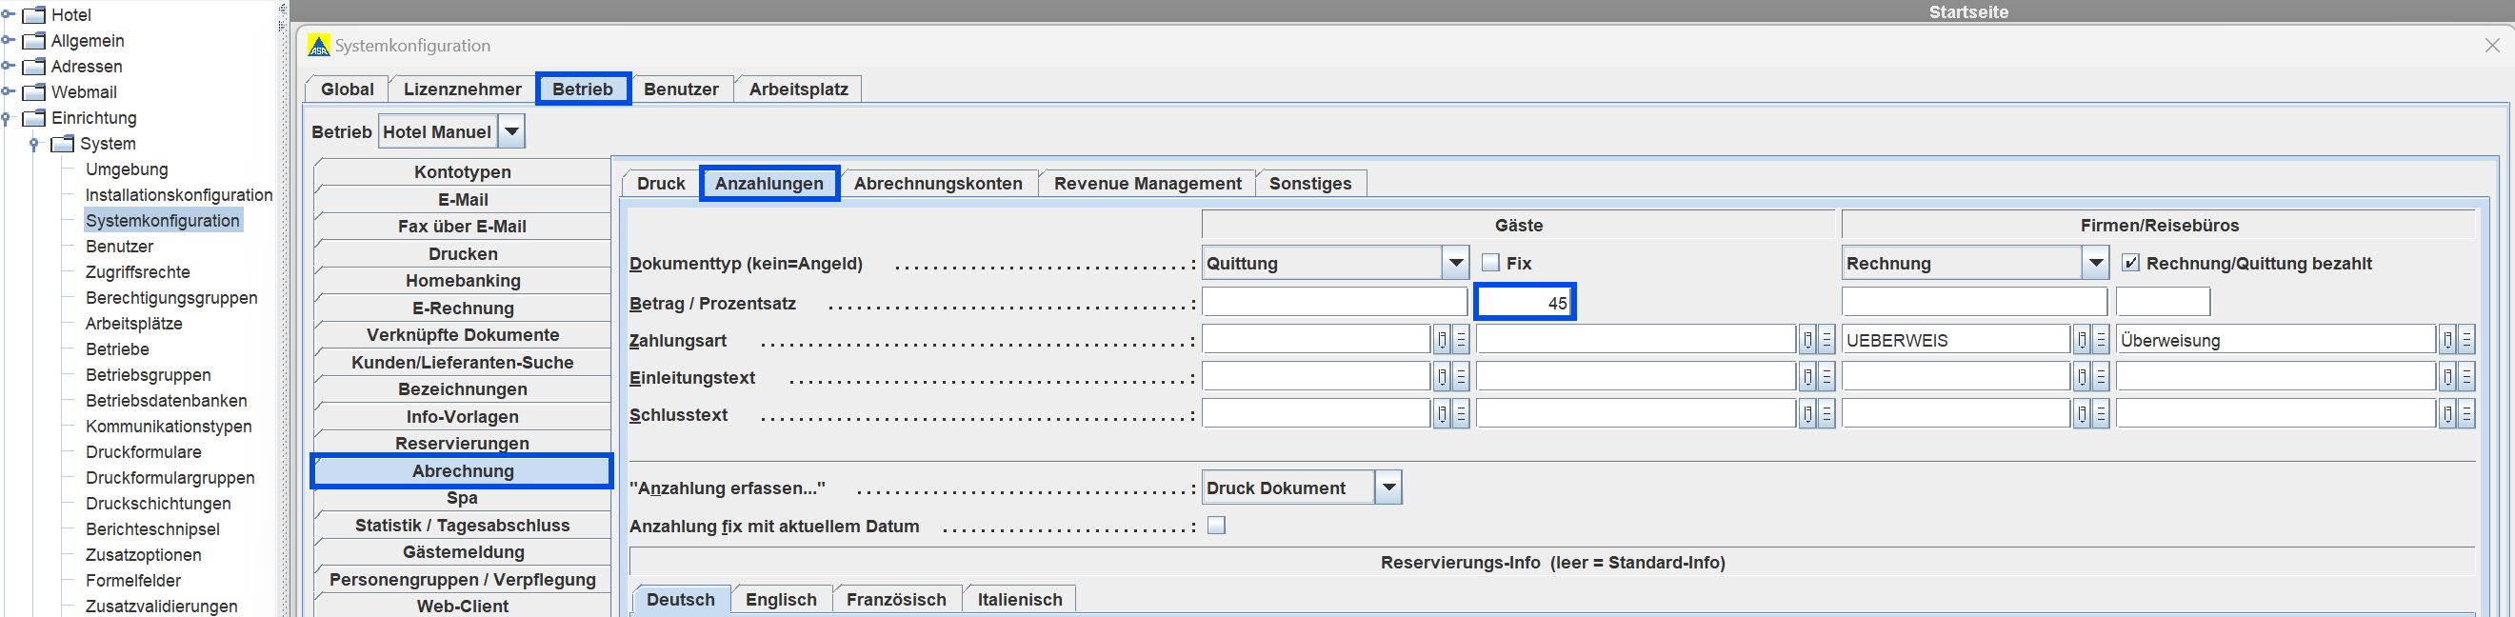Open list icon beside Überweisung field

[x=2466, y=340]
